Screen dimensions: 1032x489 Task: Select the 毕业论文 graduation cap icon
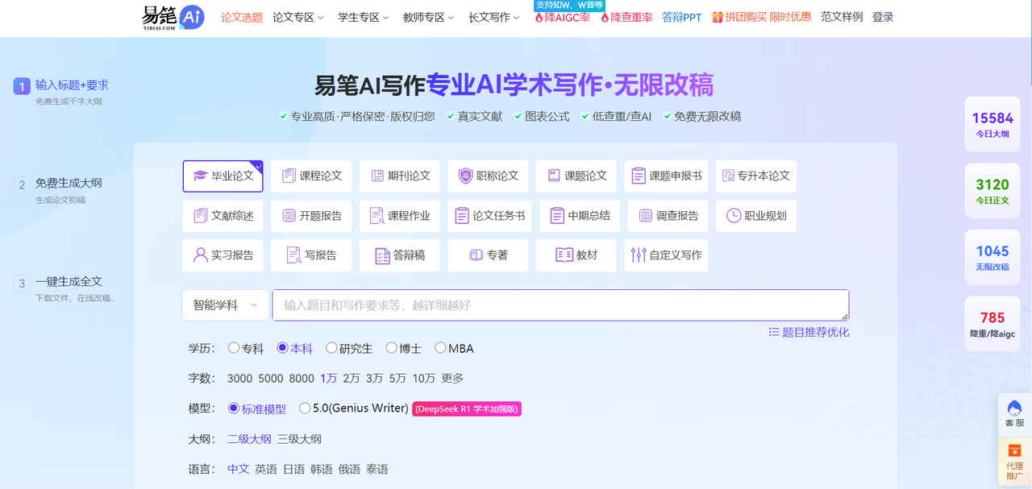[200, 176]
